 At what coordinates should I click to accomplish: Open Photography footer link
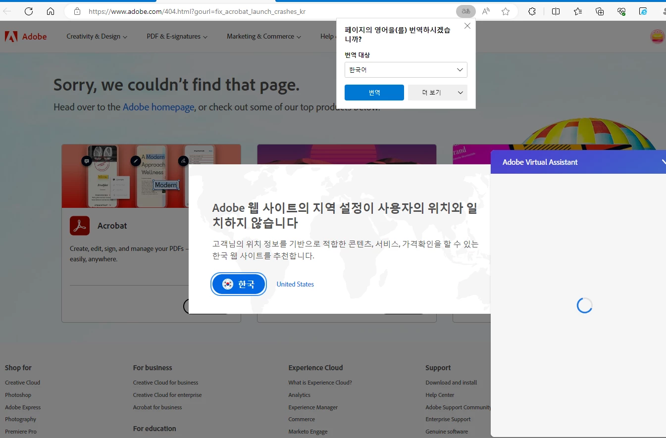point(20,419)
